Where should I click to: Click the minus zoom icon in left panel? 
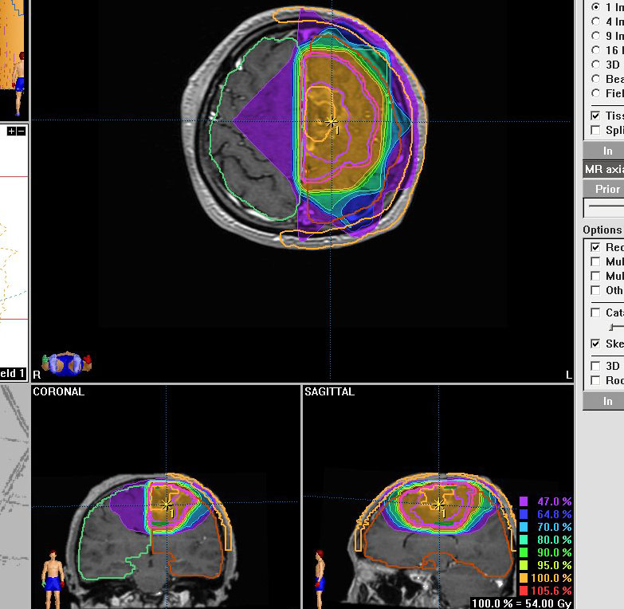coord(21,131)
